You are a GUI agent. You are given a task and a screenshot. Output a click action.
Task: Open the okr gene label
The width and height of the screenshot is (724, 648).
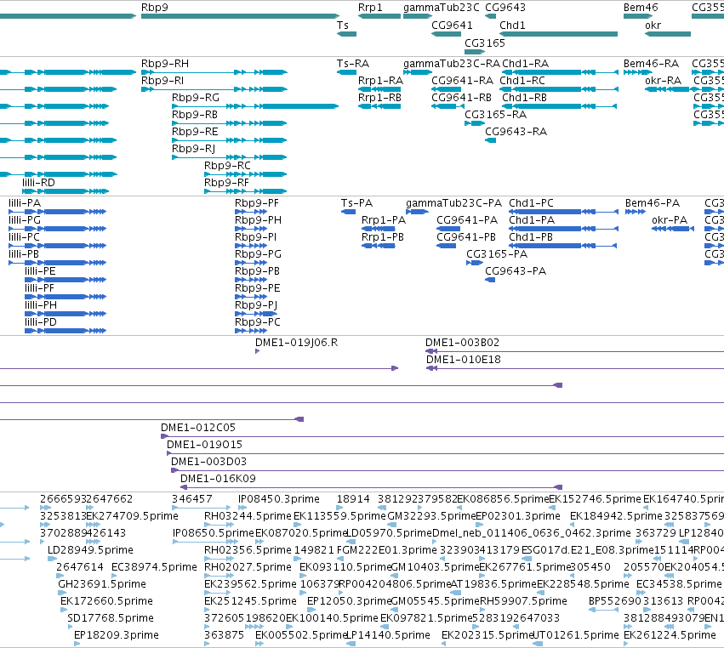[x=653, y=25]
